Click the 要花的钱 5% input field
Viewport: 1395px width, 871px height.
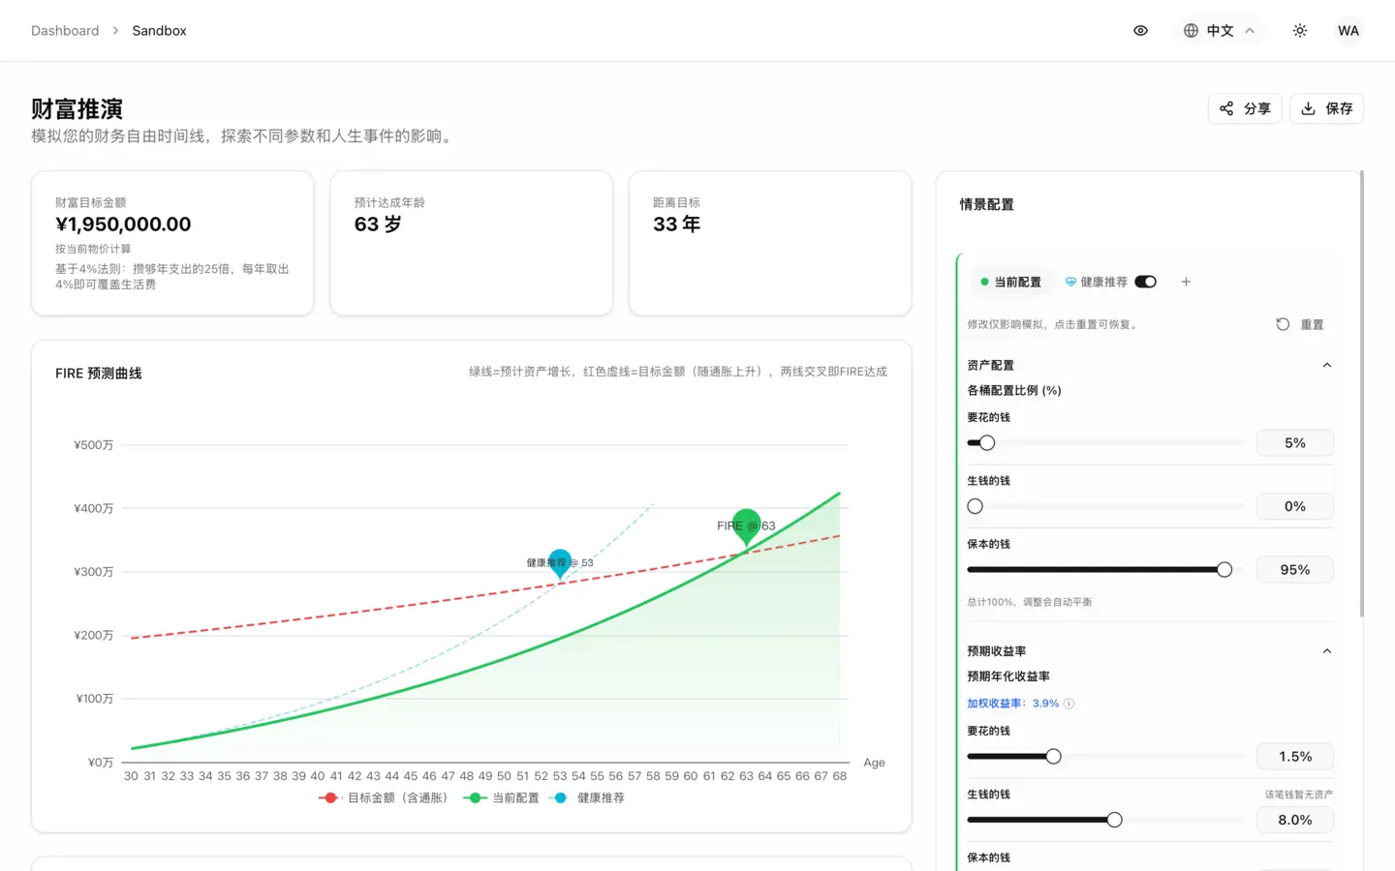[x=1294, y=443]
